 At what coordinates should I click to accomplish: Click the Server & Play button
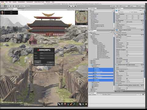39,64
